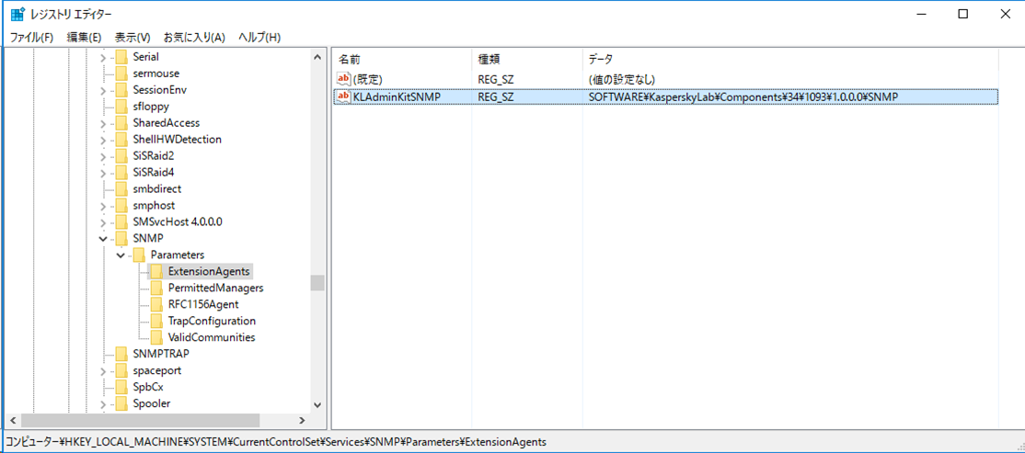Select the sfloppy folder icon
The image size is (1025, 453).
click(121, 107)
